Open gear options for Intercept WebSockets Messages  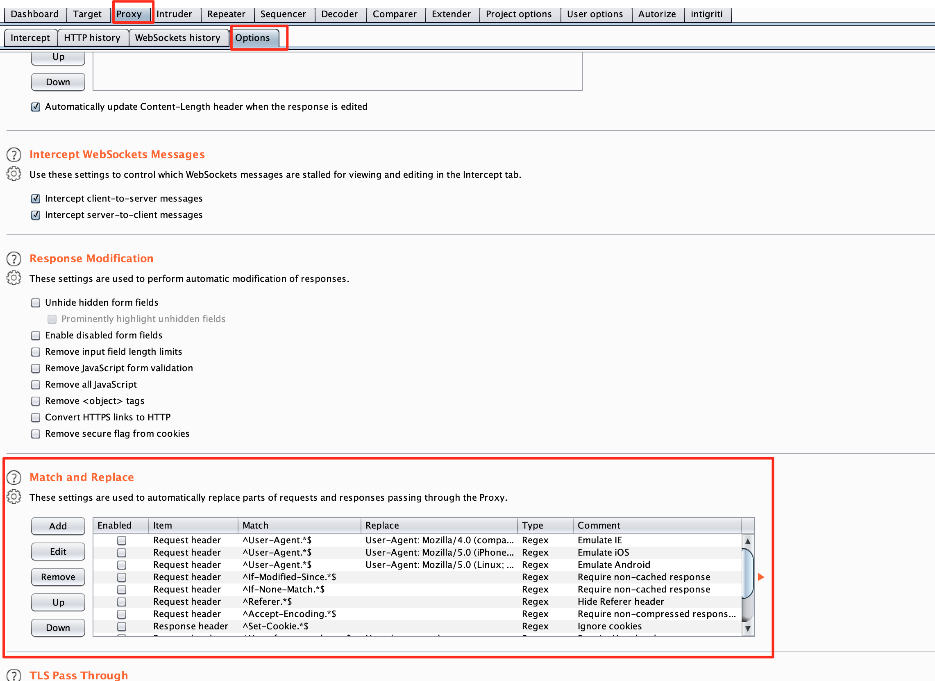[14, 175]
